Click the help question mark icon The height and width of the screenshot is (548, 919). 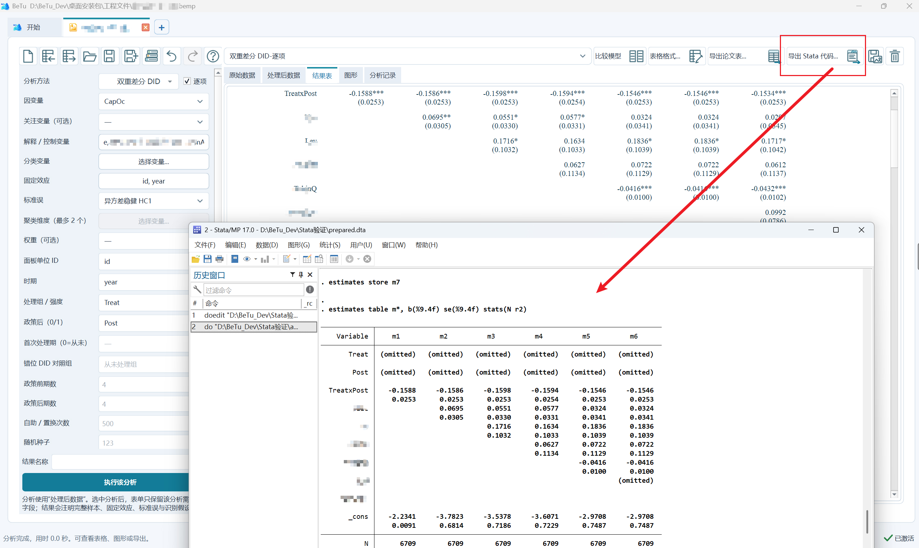click(x=213, y=56)
